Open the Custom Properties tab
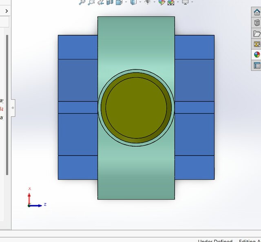This screenshot has width=261, height=242. point(257,65)
